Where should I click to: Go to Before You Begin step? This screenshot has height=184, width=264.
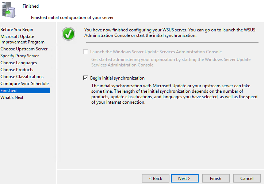pos(17,30)
